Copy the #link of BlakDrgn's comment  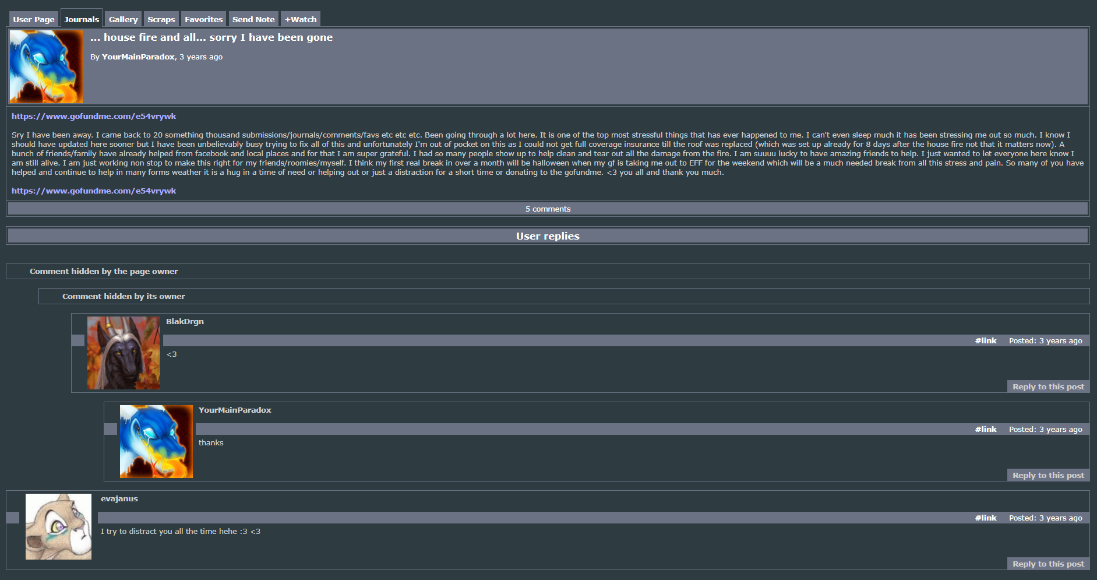point(986,340)
